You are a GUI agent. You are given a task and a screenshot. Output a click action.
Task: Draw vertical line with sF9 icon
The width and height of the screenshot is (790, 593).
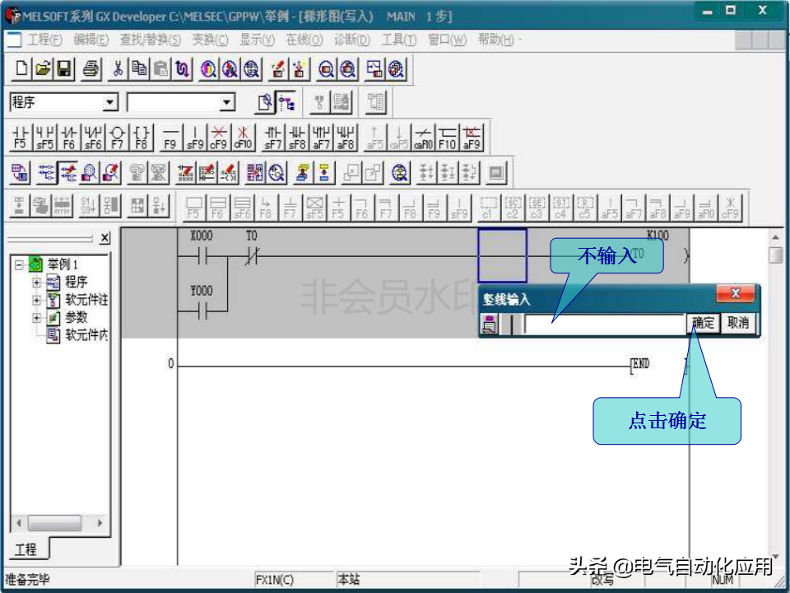(195, 138)
